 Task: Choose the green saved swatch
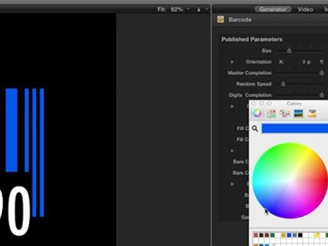(x=272, y=235)
